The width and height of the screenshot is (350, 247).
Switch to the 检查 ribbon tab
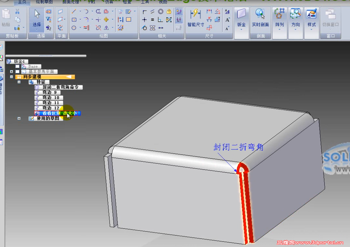(127, 2)
